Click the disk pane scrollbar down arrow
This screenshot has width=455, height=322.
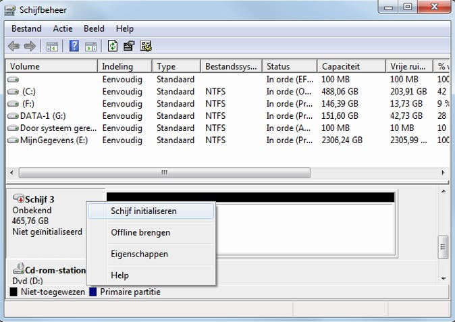tap(444, 279)
